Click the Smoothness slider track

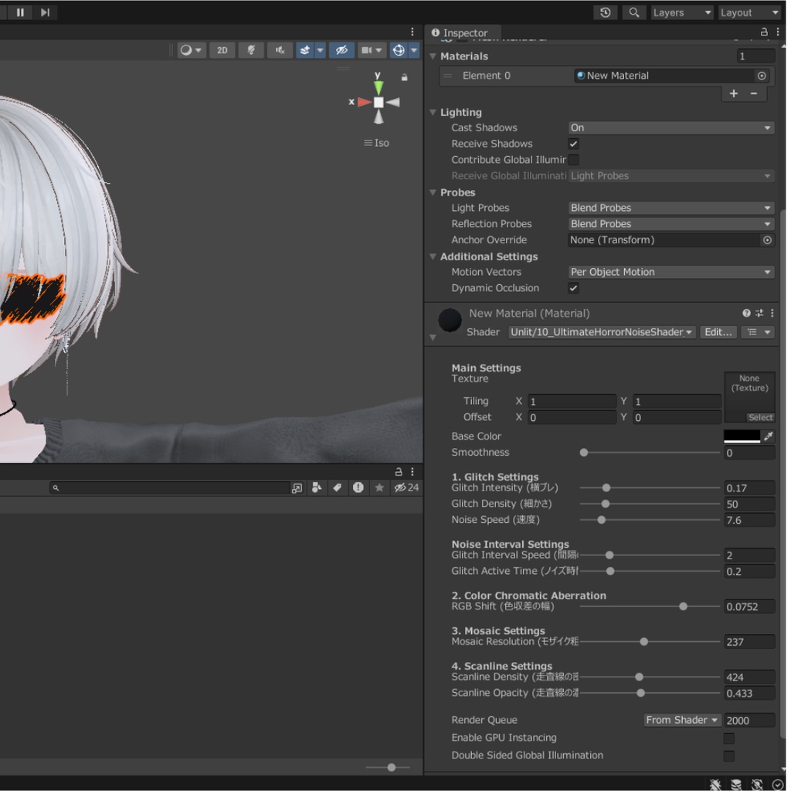click(x=650, y=453)
